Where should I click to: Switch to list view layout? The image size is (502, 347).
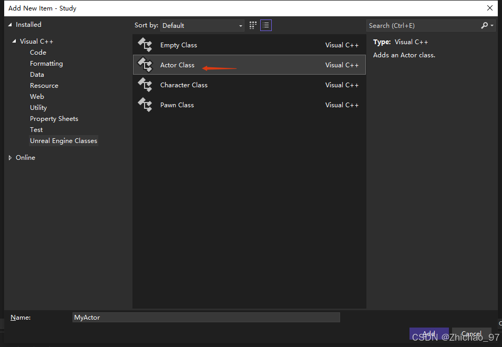[x=266, y=25]
